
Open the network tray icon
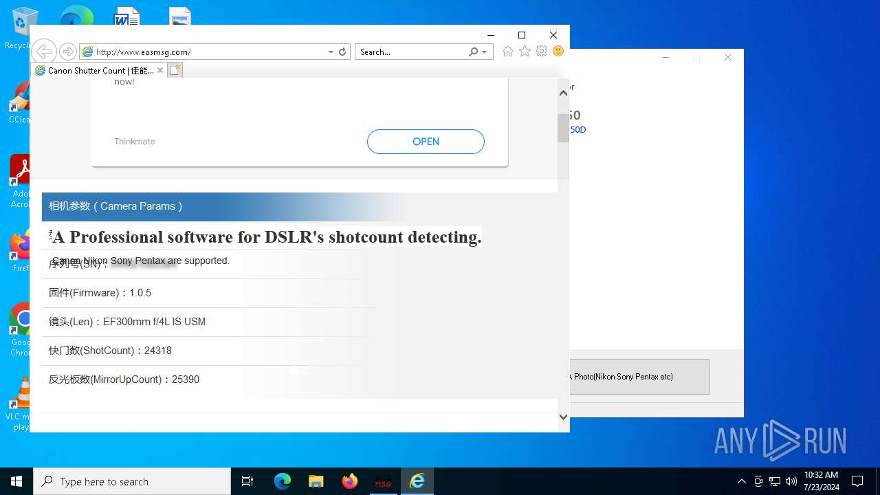click(x=775, y=481)
